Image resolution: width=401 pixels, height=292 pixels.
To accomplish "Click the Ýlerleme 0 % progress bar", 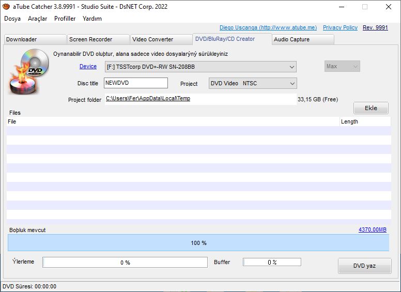I will click(x=125, y=263).
